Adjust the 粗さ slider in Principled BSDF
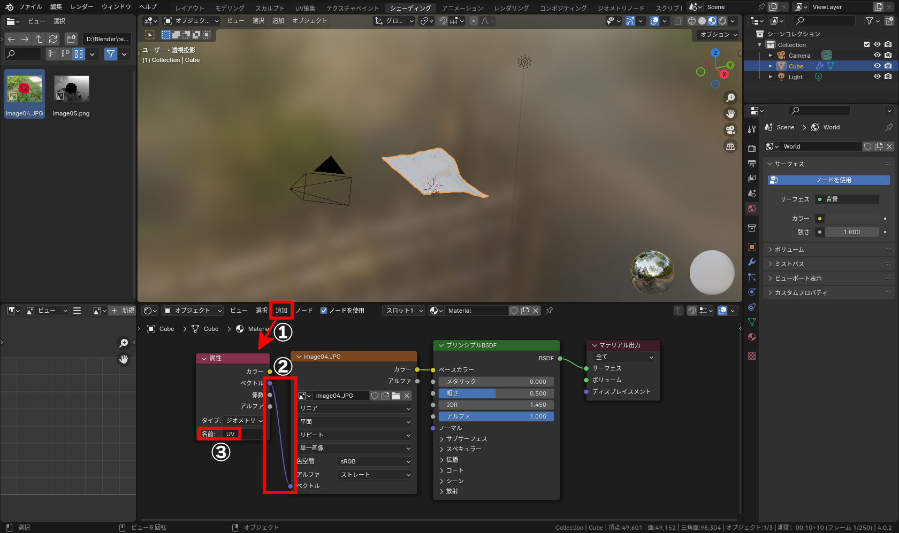Viewport: 899px width, 533px height. point(496,393)
